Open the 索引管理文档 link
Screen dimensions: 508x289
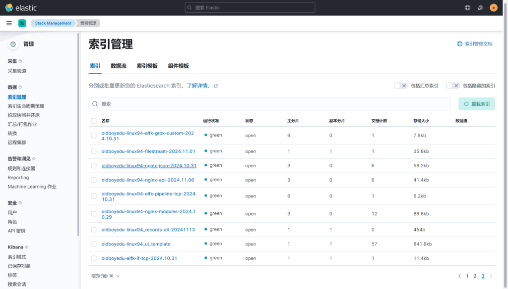pyautogui.click(x=479, y=44)
